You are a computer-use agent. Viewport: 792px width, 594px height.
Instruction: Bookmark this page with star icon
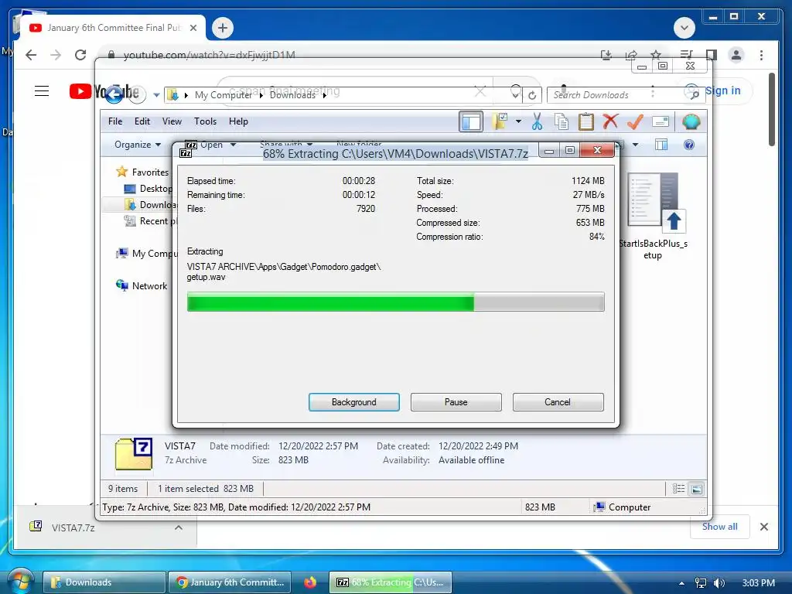[656, 55]
